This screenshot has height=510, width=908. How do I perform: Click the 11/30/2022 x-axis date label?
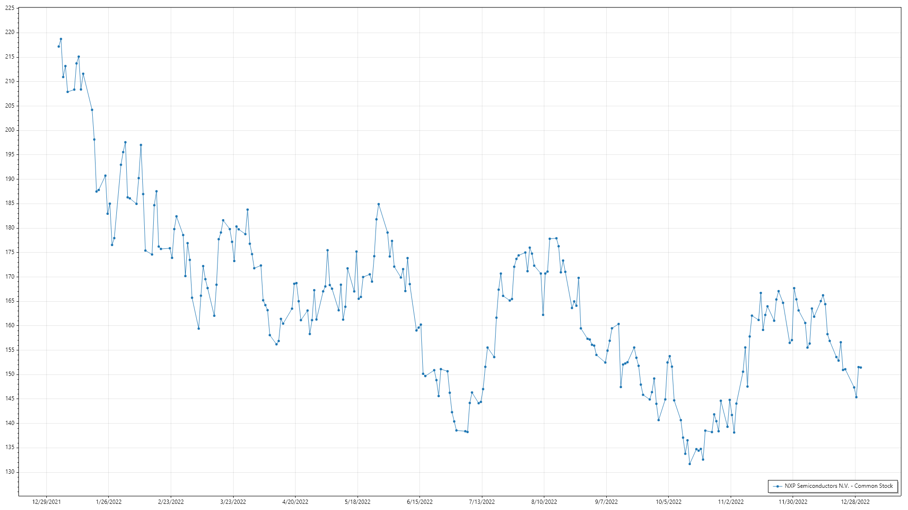tap(793, 501)
